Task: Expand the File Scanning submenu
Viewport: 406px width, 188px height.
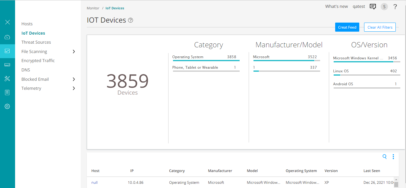Action: 74,52
